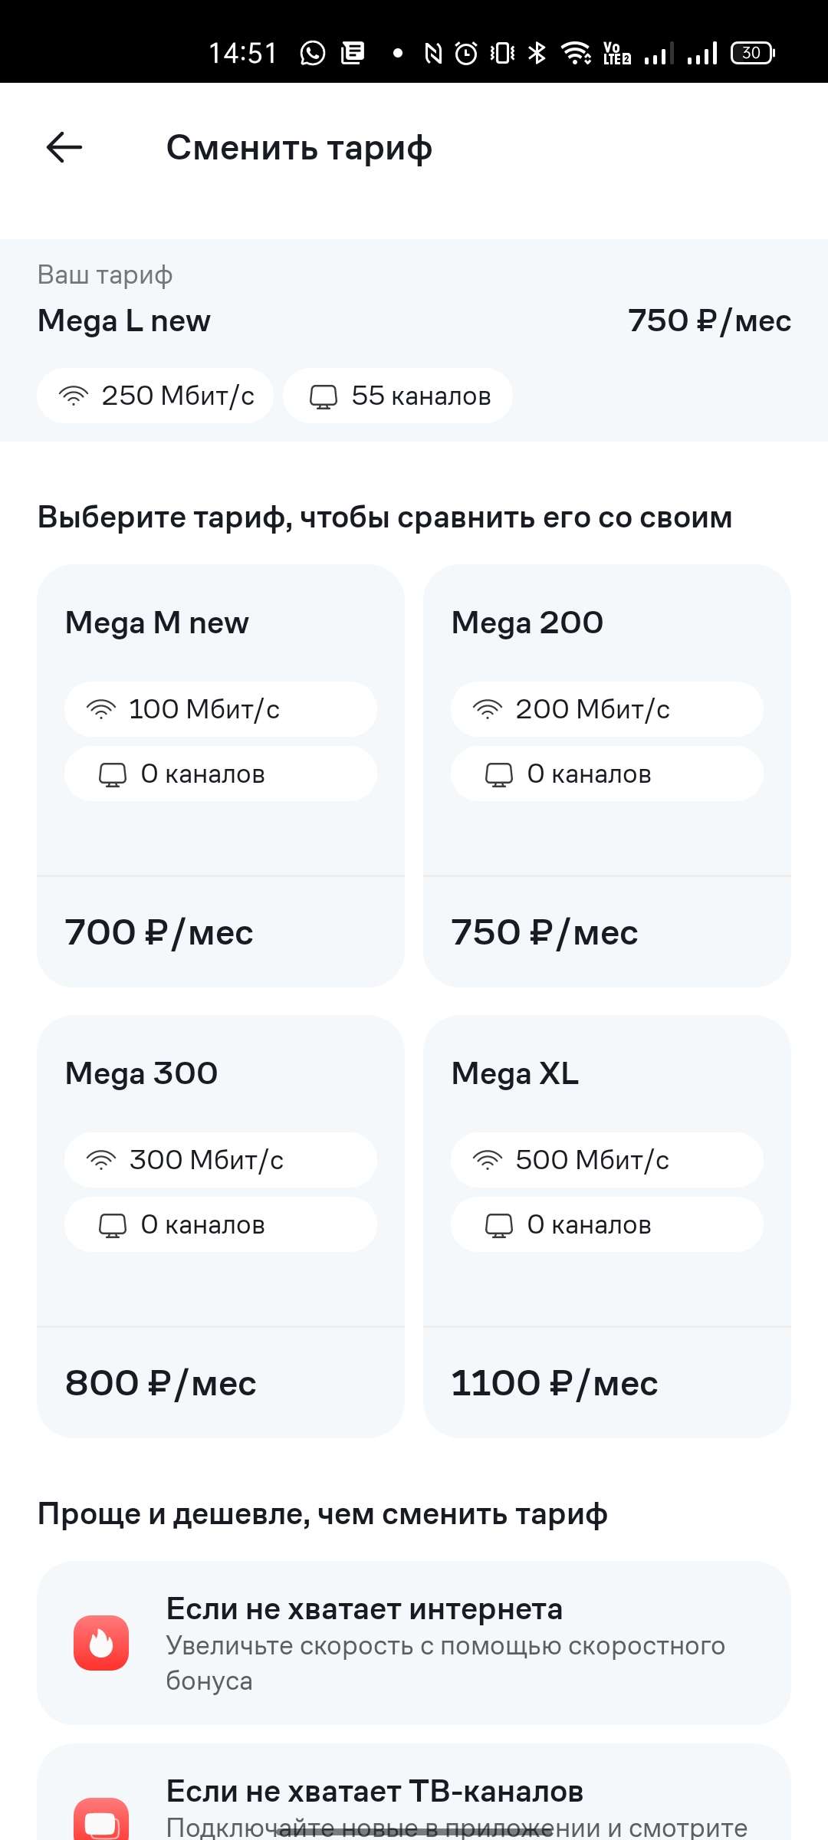Tap the TV icon beside 55 каналов

[x=324, y=396]
